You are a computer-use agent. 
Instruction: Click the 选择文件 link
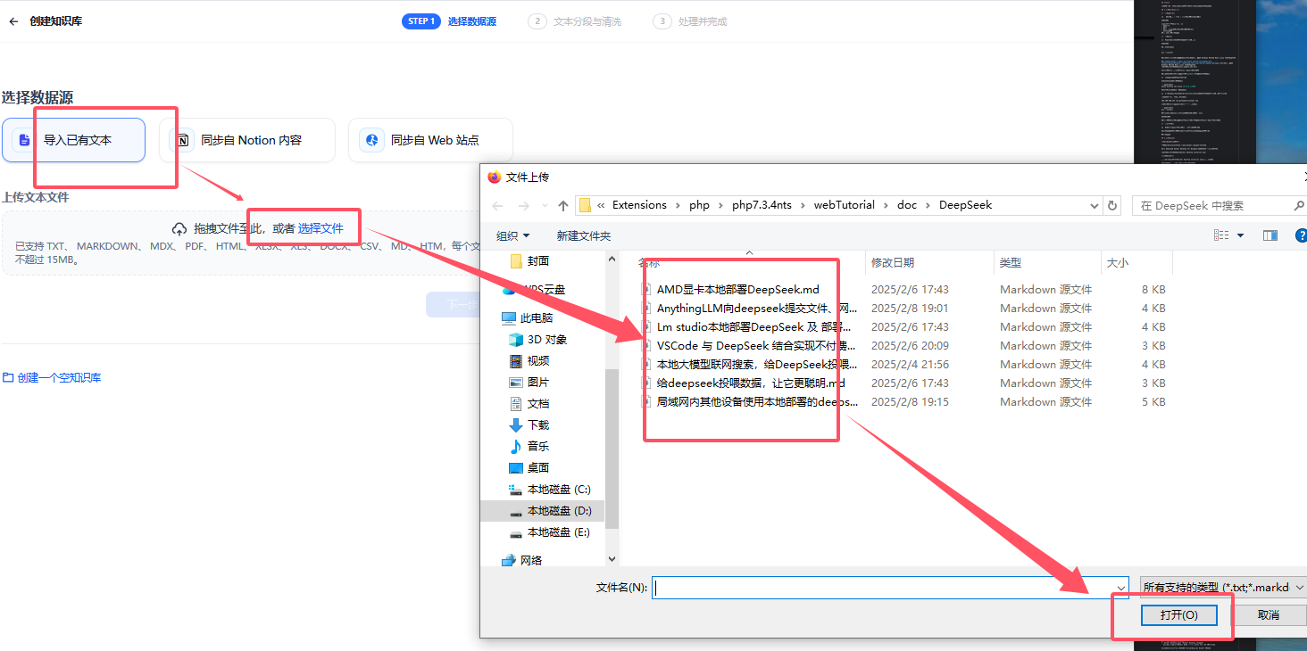(x=321, y=228)
